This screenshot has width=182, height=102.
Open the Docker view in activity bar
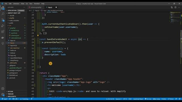(3, 38)
